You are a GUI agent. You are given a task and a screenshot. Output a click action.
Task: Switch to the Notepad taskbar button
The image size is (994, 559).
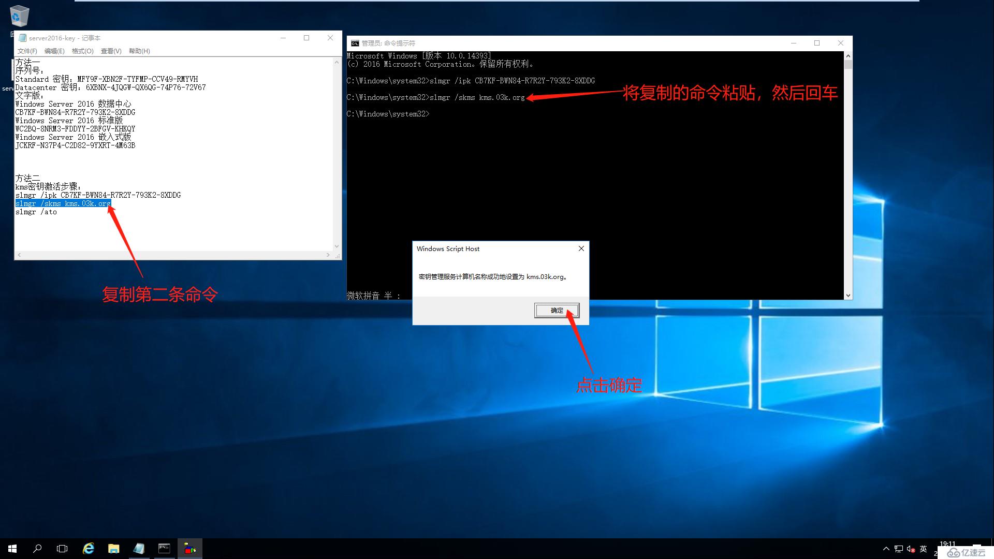[x=139, y=549]
